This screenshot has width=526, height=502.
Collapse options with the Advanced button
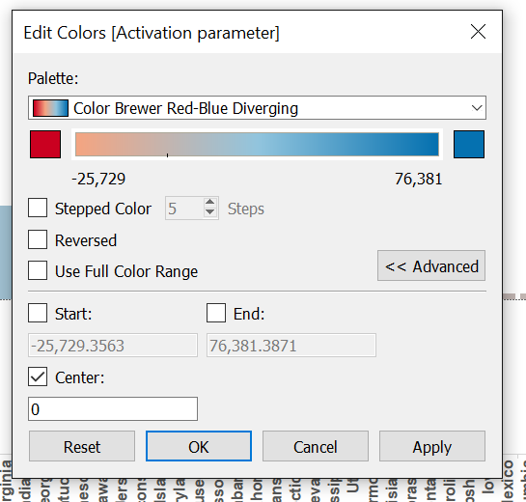click(x=431, y=265)
